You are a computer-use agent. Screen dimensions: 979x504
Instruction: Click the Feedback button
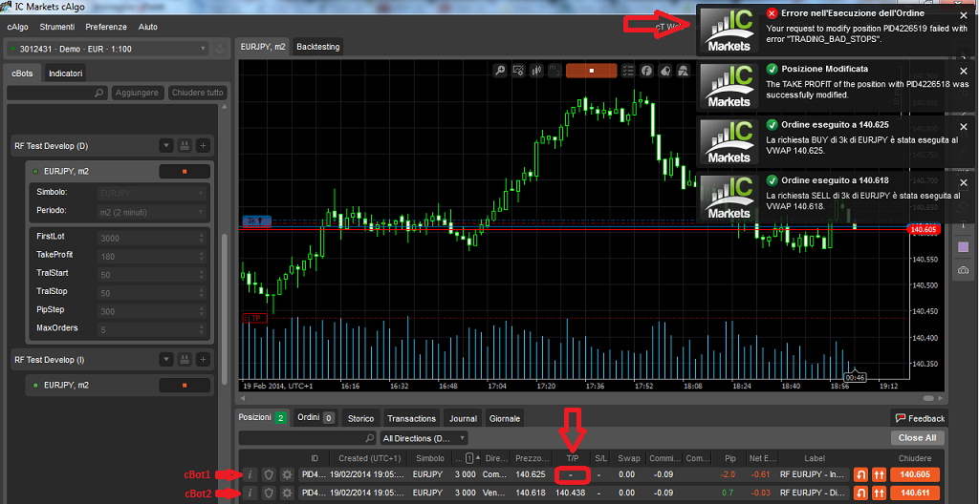pyautogui.click(x=920, y=418)
